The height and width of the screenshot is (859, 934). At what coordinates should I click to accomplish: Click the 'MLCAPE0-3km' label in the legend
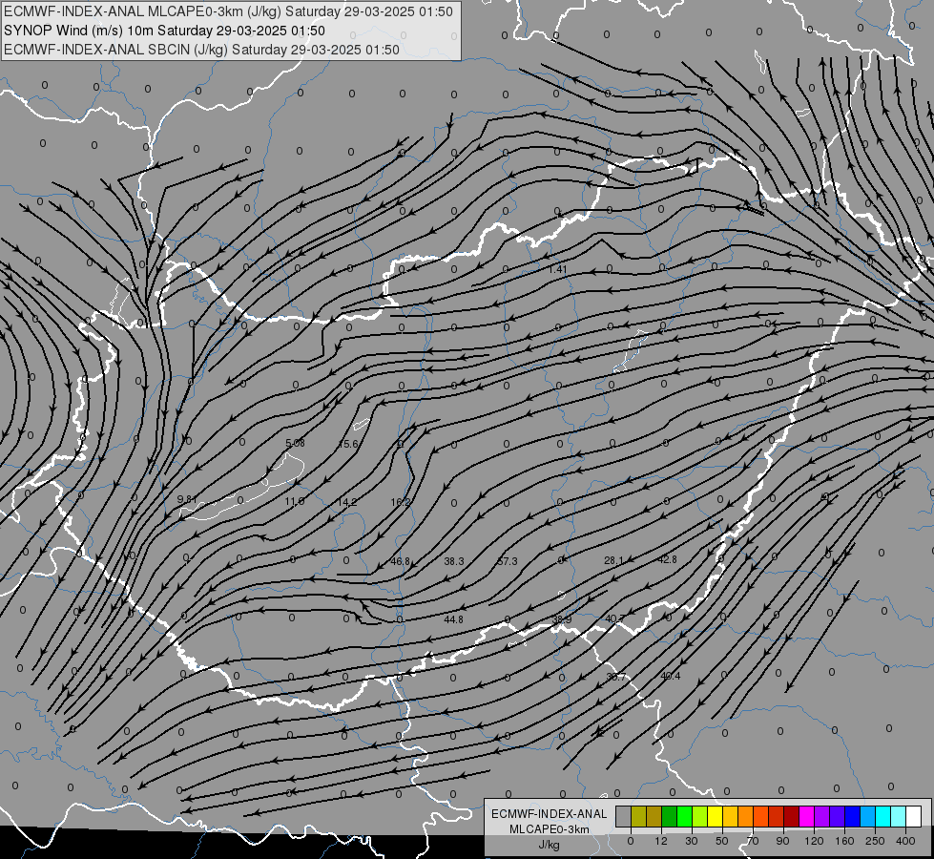point(550,828)
